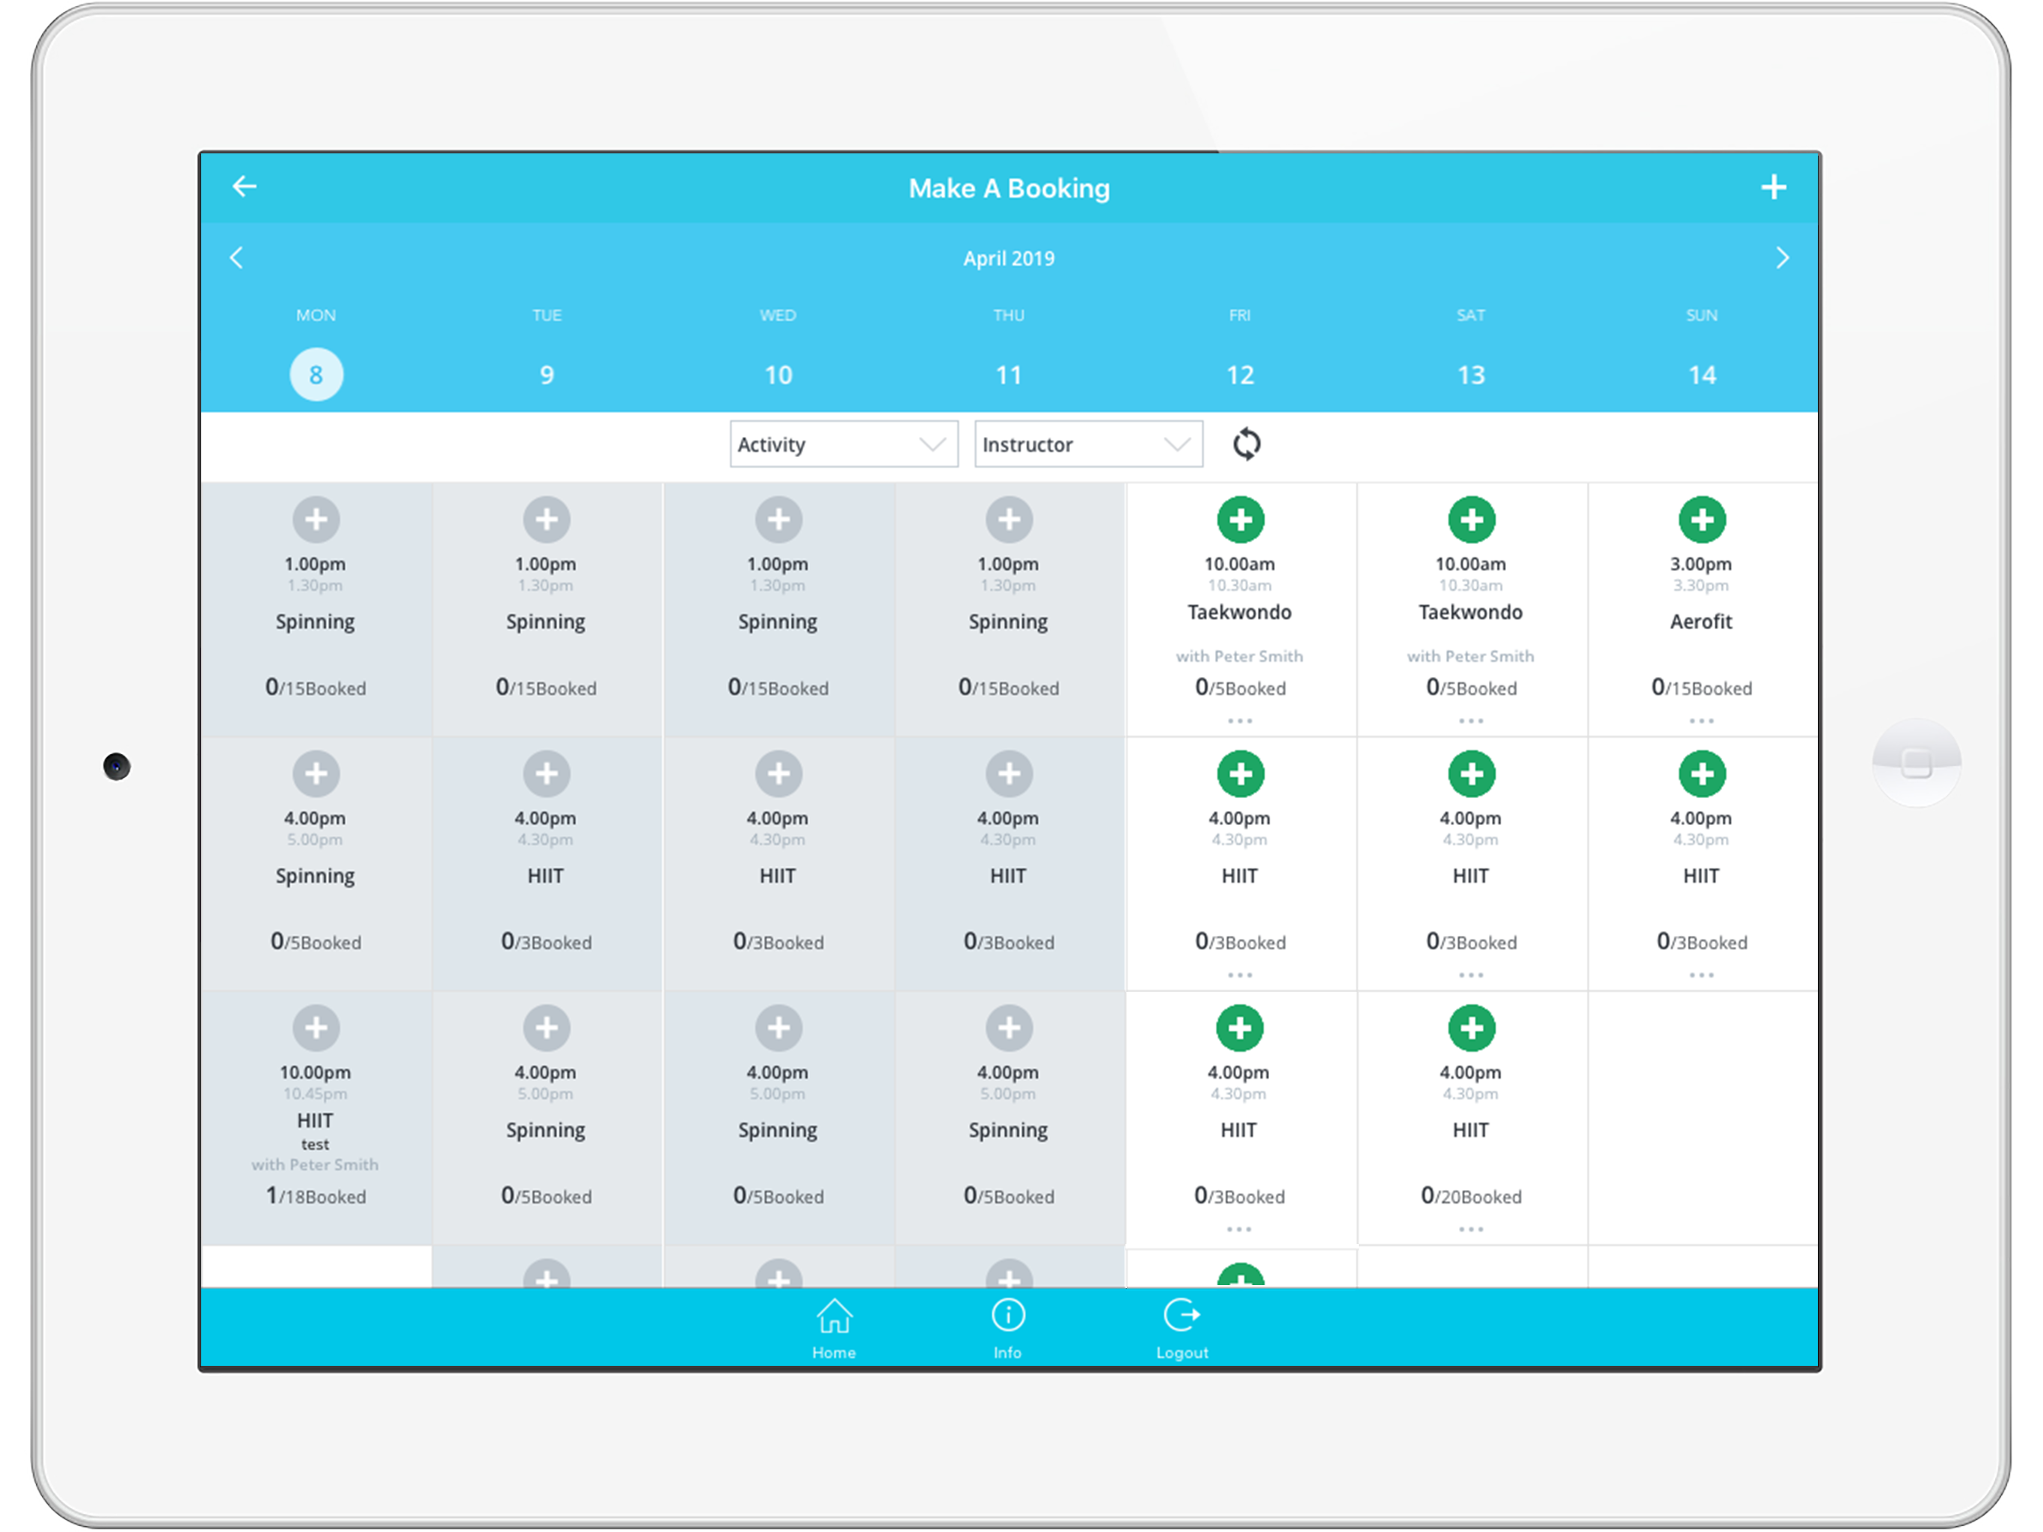Click grey plus on Tuesday 4.00pm HIIT
The image size is (2043, 1532).
click(547, 774)
